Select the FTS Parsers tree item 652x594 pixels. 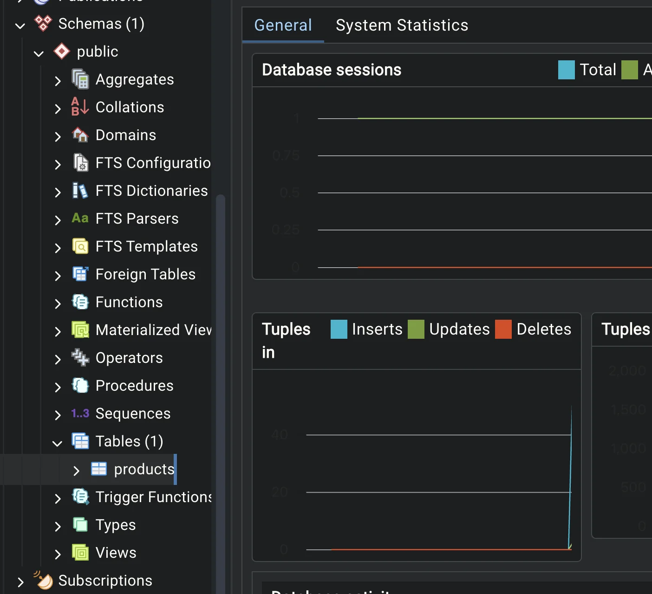tap(137, 219)
